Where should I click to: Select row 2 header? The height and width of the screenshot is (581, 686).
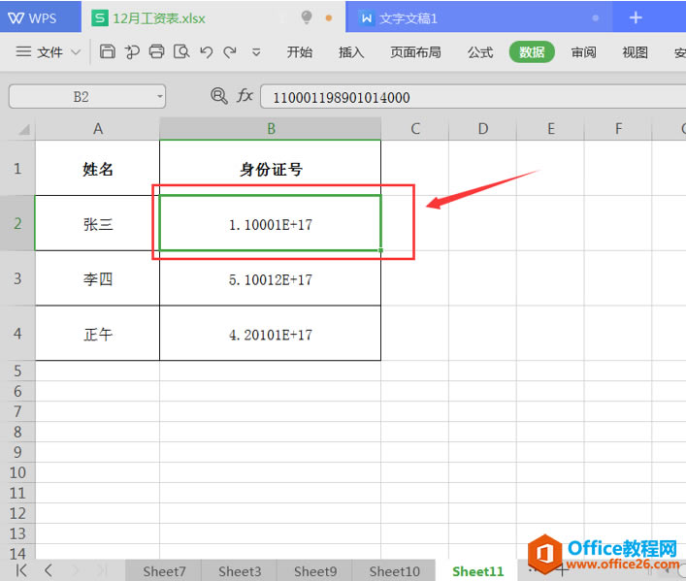[x=17, y=223]
